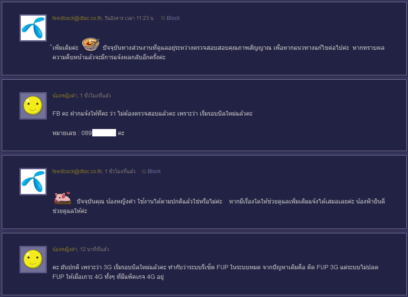Open the dtac avatar on the Tuesday 11:23 post
Screen dimensions: 408x297
pos(33,28)
